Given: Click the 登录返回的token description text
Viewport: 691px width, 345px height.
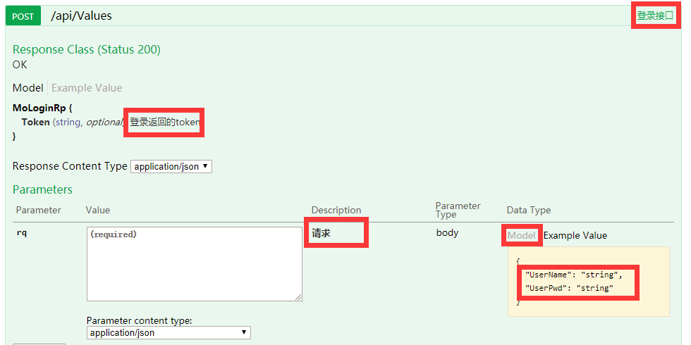Looking at the screenshot, I should point(164,123).
